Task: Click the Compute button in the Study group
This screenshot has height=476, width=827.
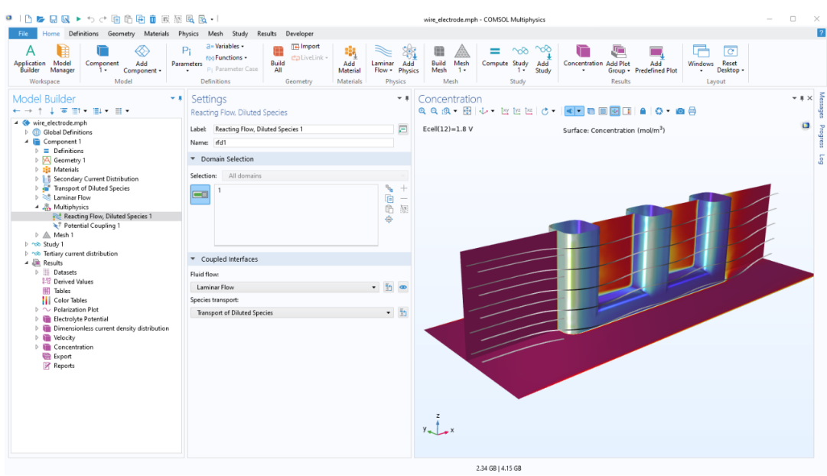Action: click(495, 56)
